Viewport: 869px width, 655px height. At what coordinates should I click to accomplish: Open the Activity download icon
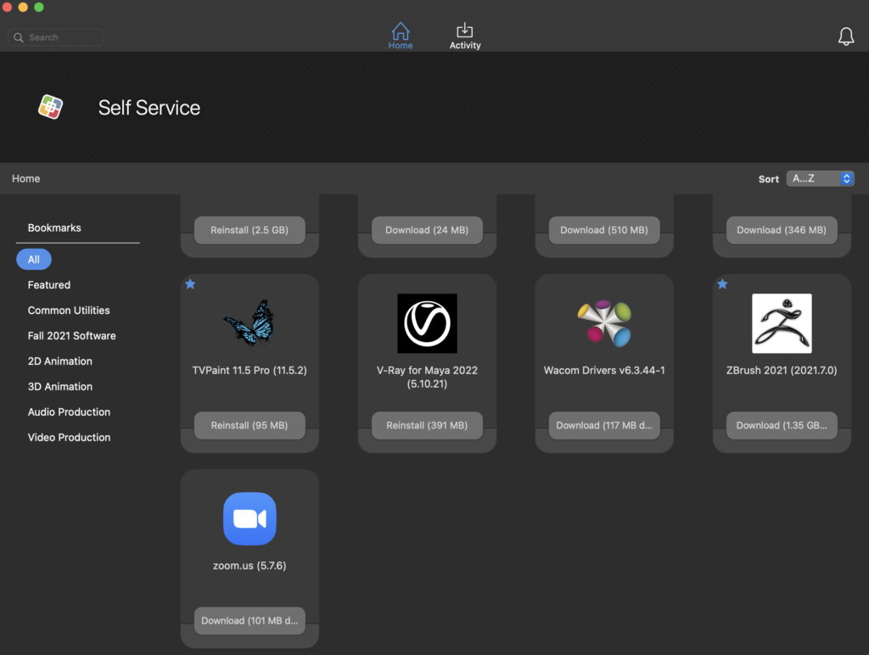[x=464, y=30]
